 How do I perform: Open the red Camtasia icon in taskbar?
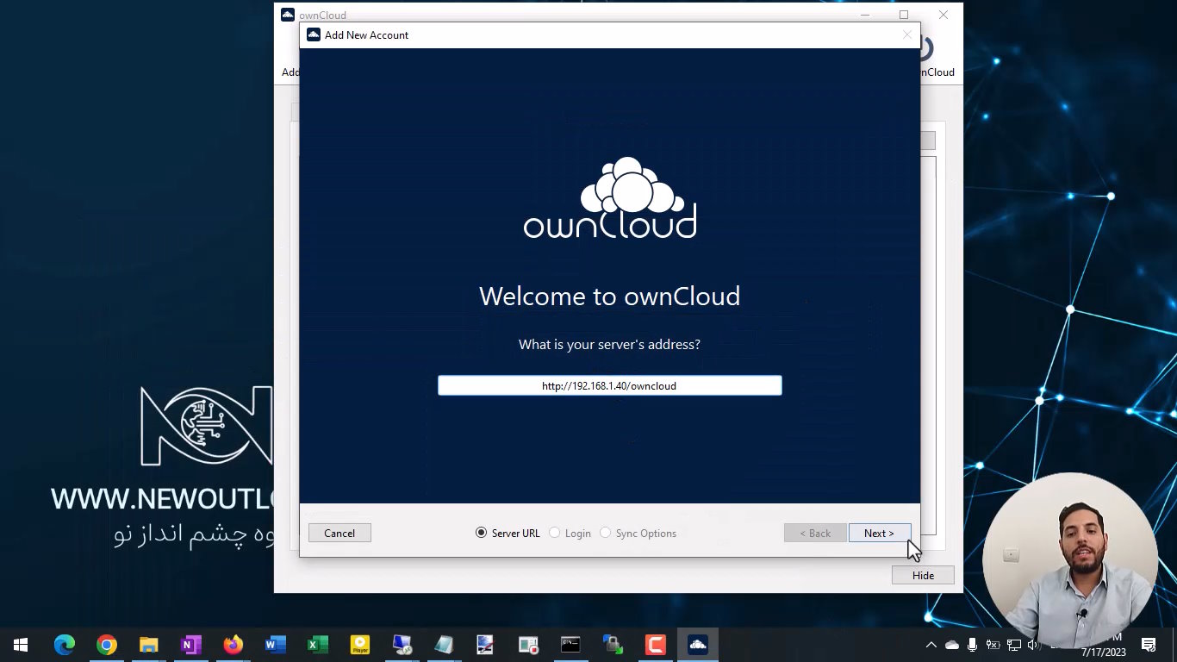coord(655,644)
